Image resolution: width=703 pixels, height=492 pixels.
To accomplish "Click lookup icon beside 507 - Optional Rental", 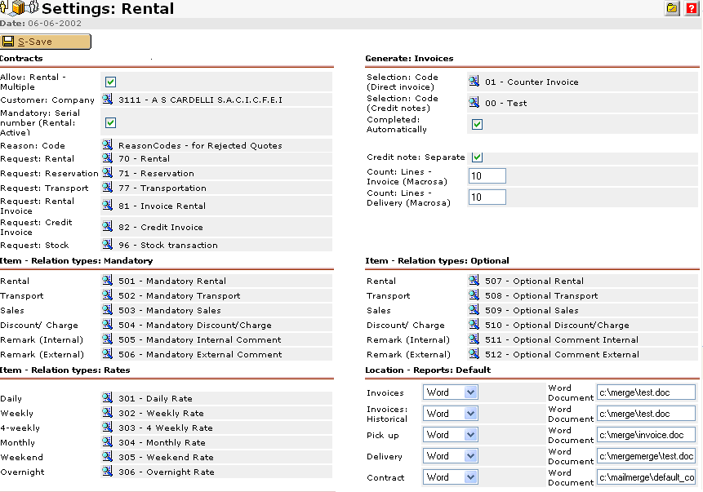I will [x=474, y=280].
